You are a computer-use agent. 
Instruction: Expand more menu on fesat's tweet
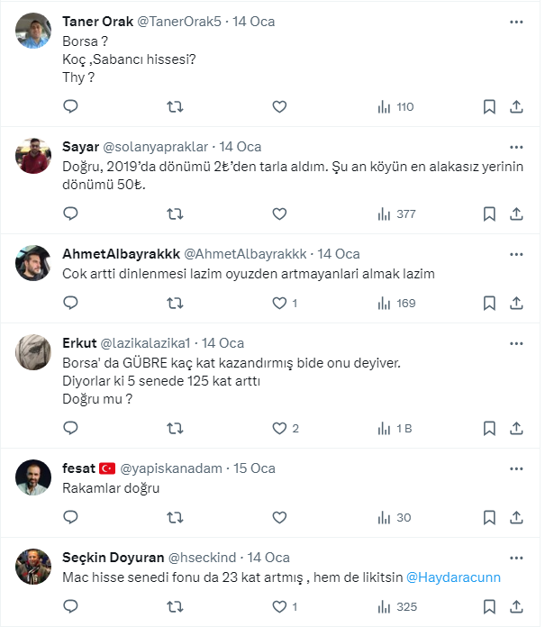(x=516, y=468)
